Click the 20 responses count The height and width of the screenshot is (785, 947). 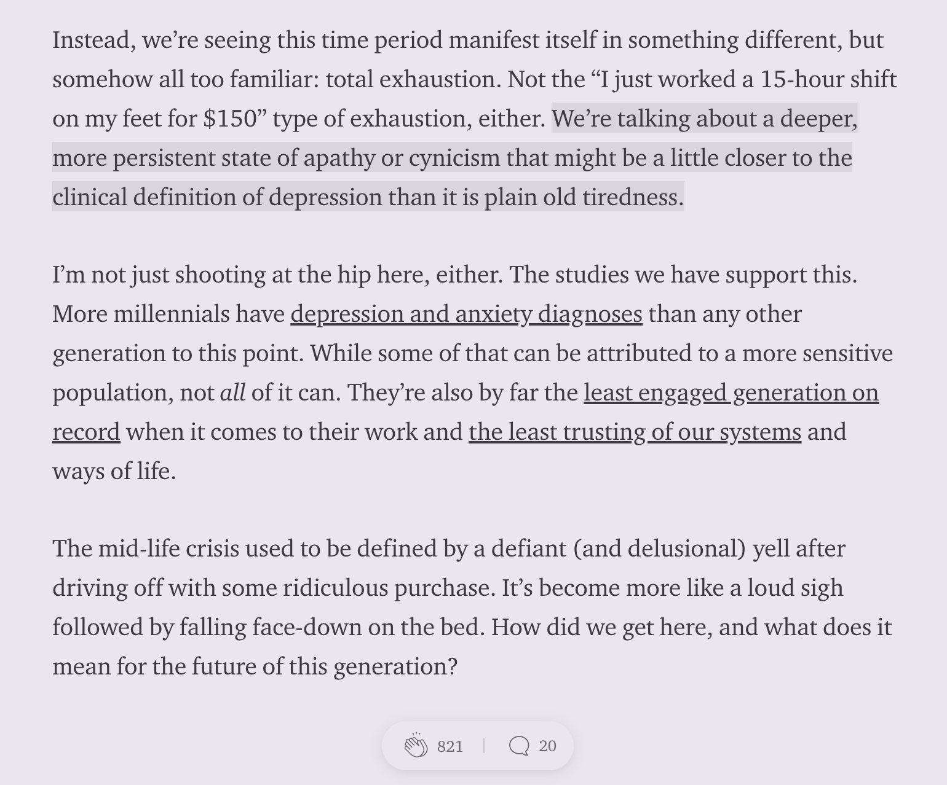(547, 746)
